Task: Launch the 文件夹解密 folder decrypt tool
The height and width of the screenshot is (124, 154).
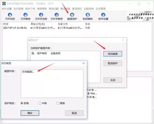Action: pyautogui.click(x=57, y=17)
